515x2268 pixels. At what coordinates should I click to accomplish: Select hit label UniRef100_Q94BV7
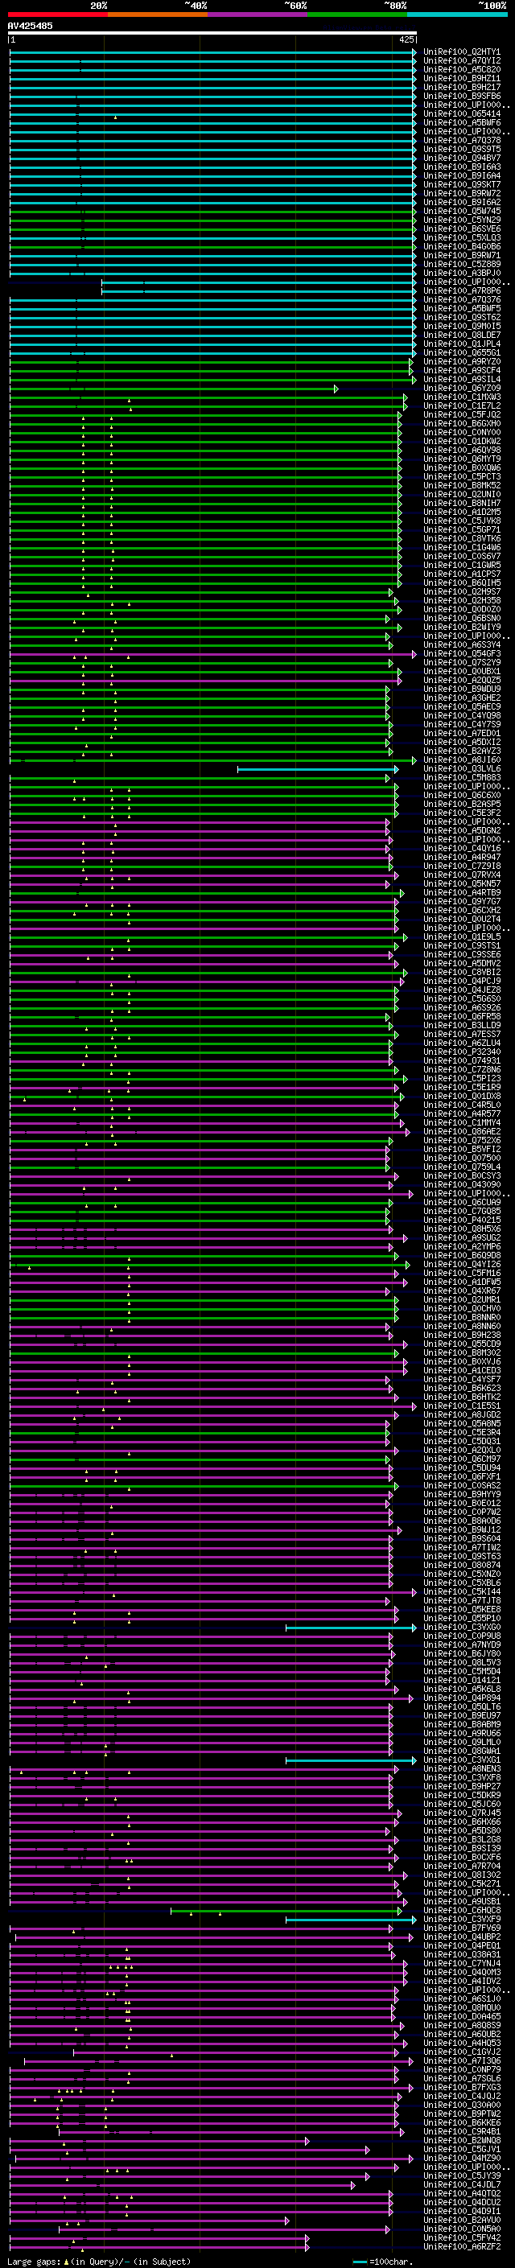click(461, 158)
